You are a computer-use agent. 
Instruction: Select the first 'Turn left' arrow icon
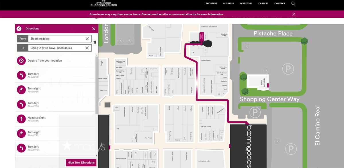21,75
